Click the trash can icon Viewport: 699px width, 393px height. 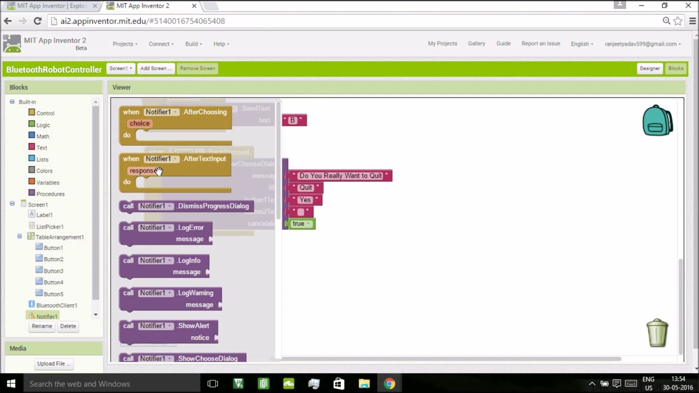657,333
